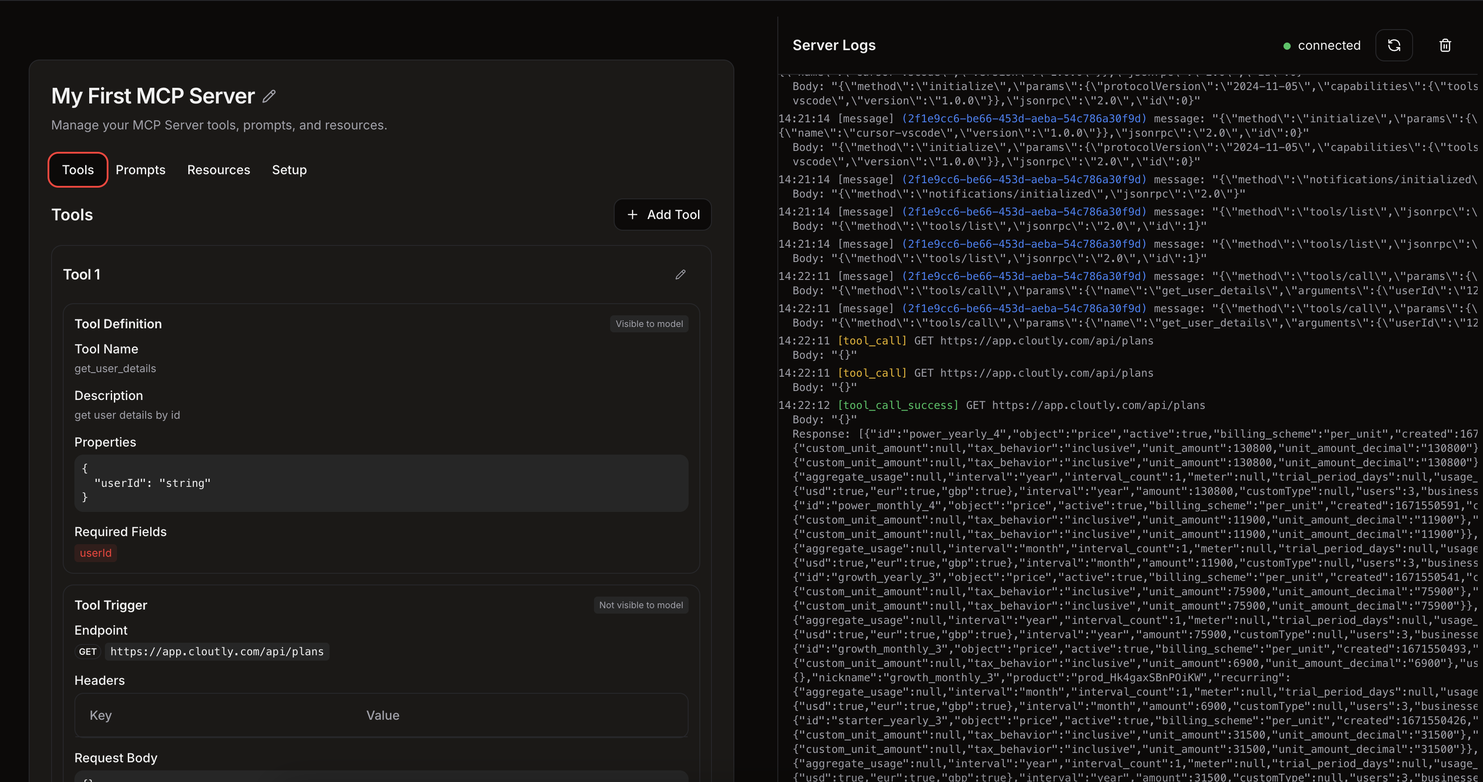The width and height of the screenshot is (1483, 782).
Task: Click the Server Logs heading
Action: 833,45
